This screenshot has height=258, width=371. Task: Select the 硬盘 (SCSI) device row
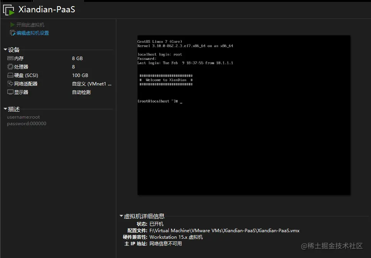coord(60,75)
